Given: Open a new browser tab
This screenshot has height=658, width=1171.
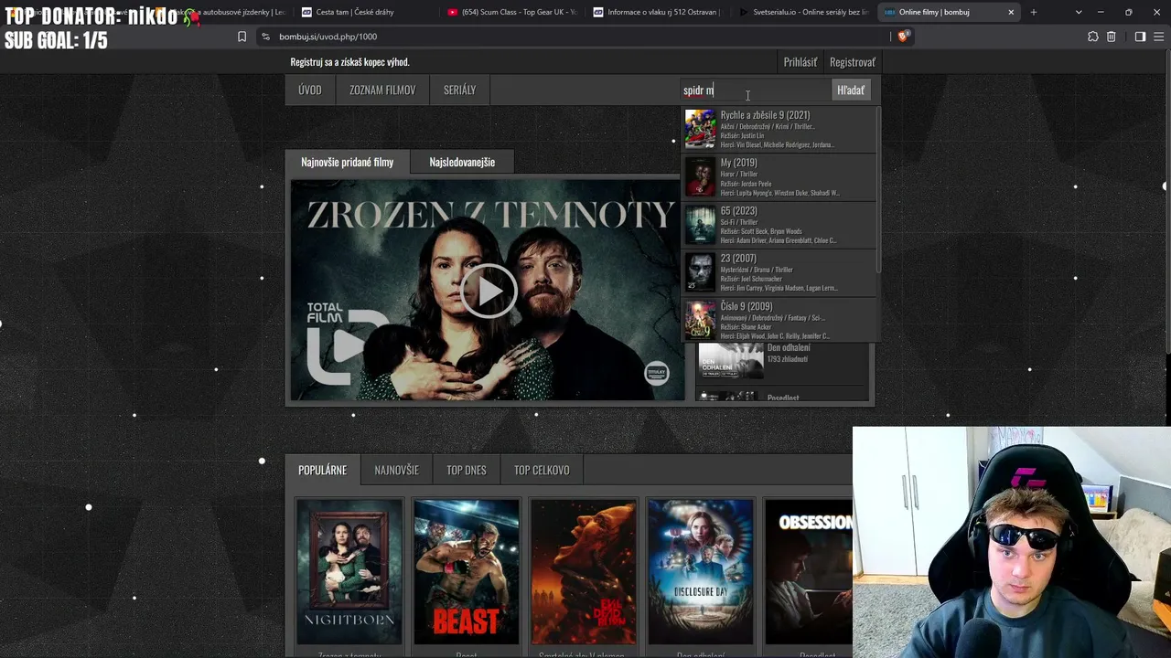Looking at the screenshot, I should coord(1033,12).
